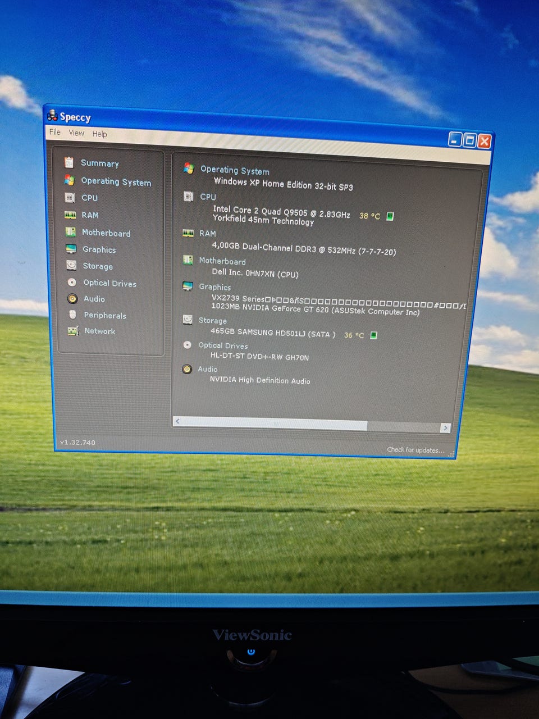
Task: Click the Network icon in sidebar
Action: click(x=73, y=331)
